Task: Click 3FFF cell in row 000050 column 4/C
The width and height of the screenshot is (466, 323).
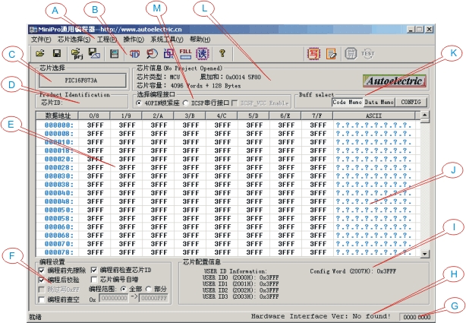Action: click(x=222, y=210)
